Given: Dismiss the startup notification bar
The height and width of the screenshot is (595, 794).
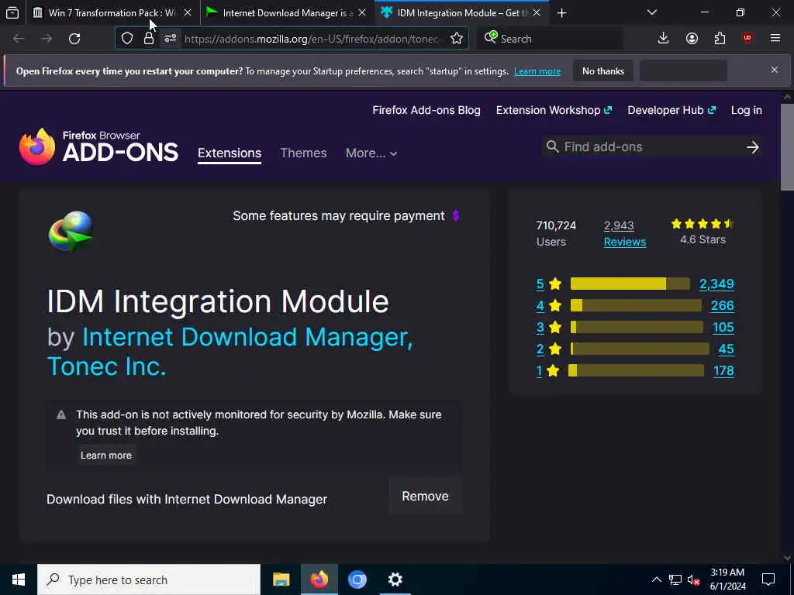Looking at the screenshot, I should tap(775, 70).
